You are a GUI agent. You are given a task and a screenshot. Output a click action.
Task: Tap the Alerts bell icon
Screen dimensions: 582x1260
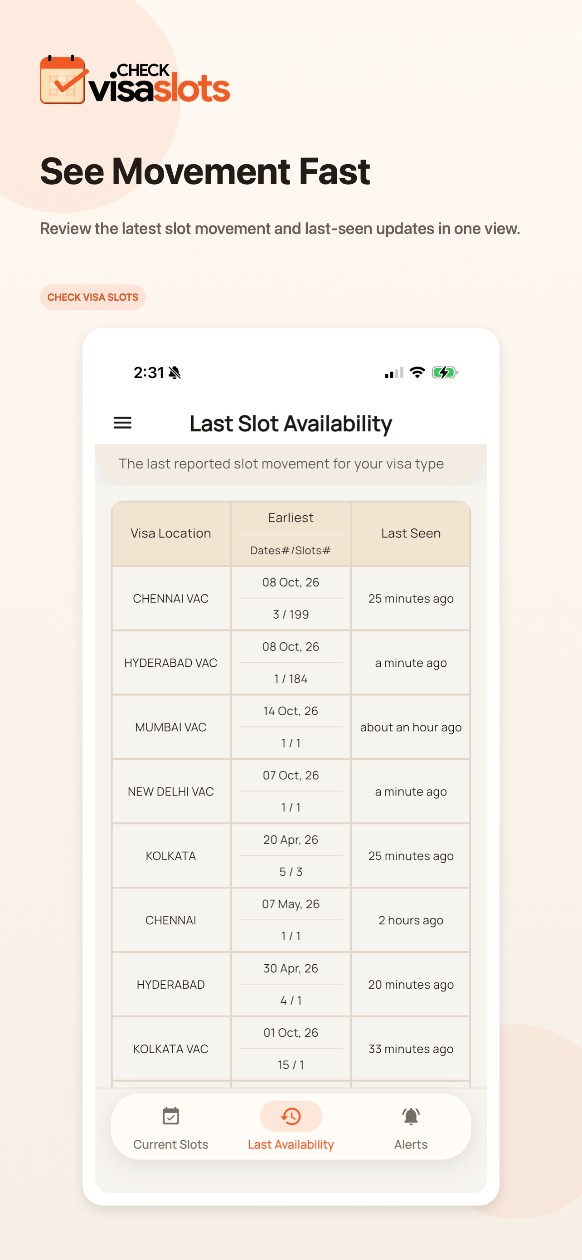(411, 1116)
